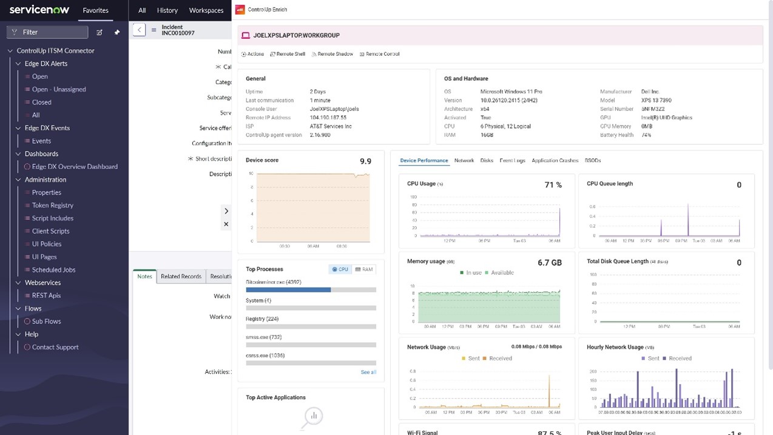773x435 pixels.
Task: Click the laptop icon by JOELXPSLAPTOP.WORKGROUP
Action: [x=246, y=36]
